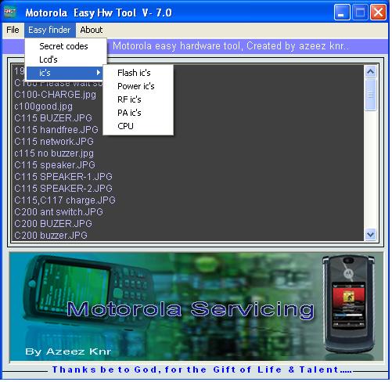
Task: Pick CPU from submenu
Action: [x=125, y=126]
